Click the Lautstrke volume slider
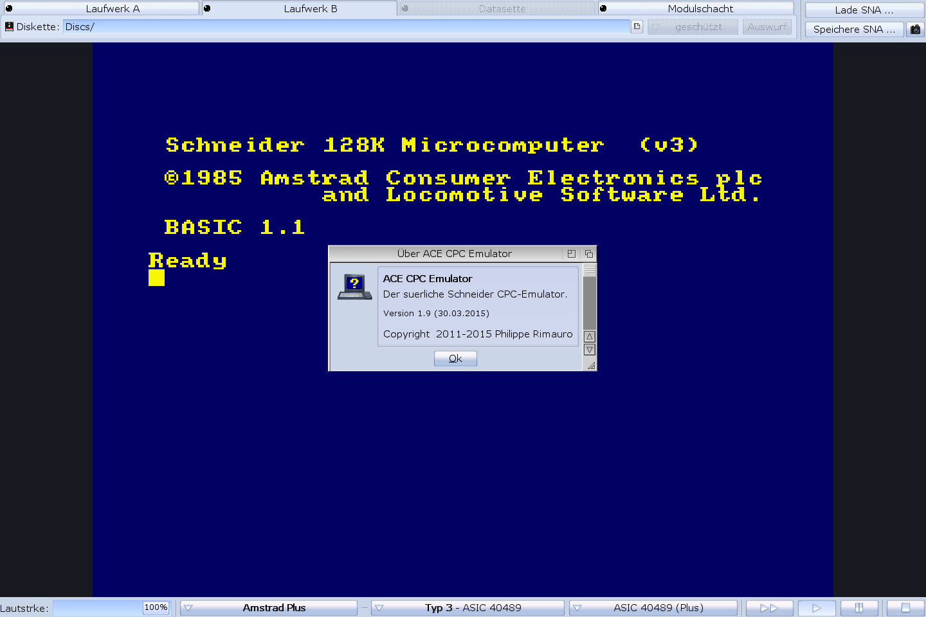Screen dimensions: 926x617 (x=111, y=607)
